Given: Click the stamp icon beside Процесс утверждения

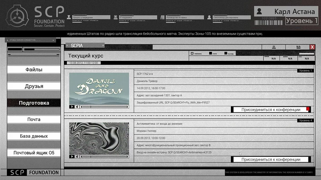Looking at the screenshot, I should (69, 17).
